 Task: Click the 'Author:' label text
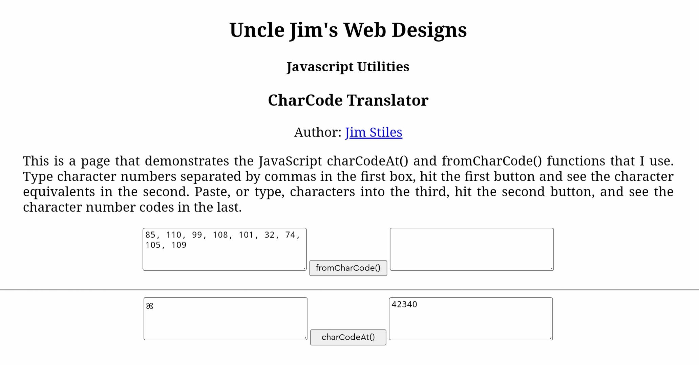pos(317,132)
